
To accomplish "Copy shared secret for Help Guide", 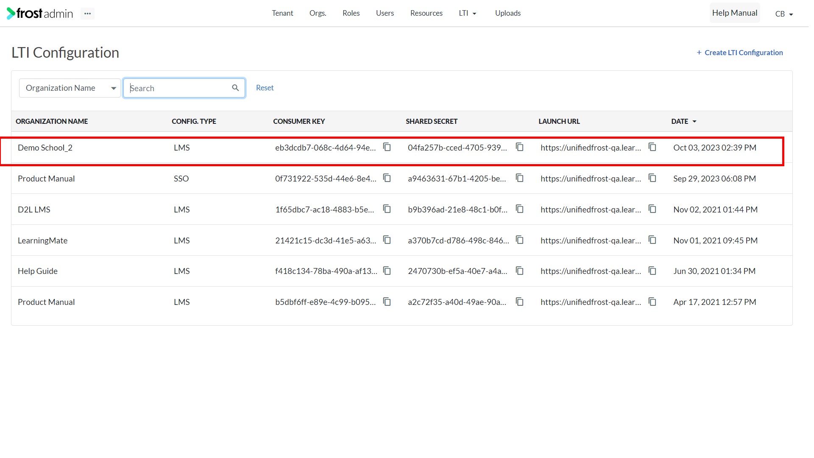I will coord(519,271).
